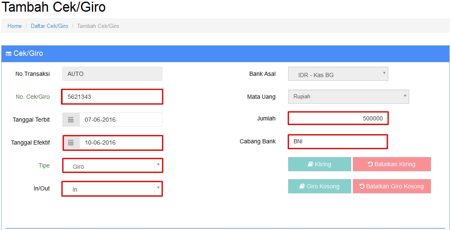This screenshot has width=451, height=230.
Task: Click the No.Transaksi AUTO field
Action: pos(112,74)
